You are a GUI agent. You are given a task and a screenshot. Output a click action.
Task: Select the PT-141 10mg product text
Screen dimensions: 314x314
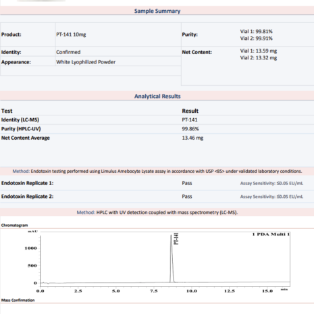71,34
